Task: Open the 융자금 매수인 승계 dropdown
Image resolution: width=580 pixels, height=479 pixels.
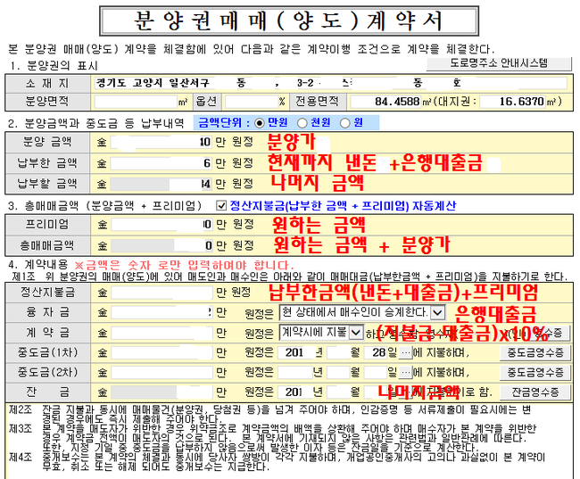Action: click(x=437, y=312)
